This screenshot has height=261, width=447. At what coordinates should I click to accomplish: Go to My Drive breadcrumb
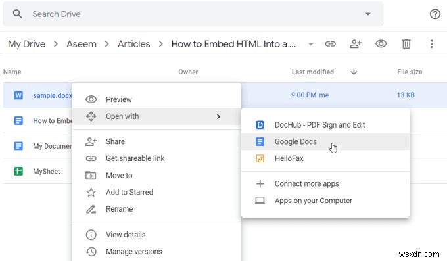tap(26, 44)
